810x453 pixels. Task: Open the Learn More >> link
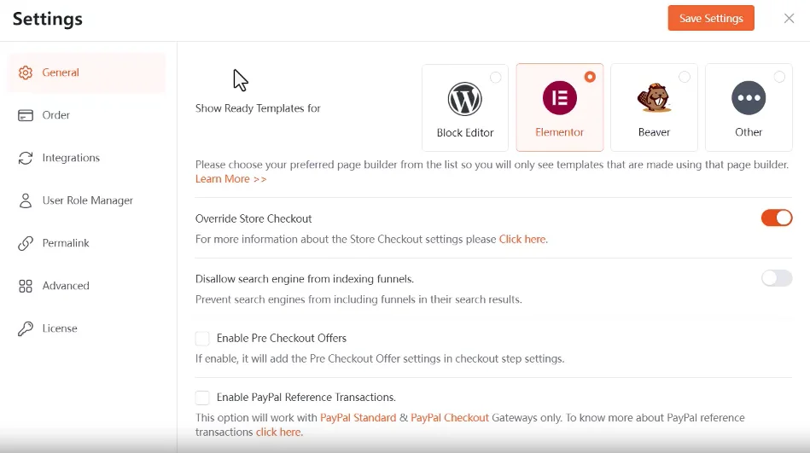point(230,179)
